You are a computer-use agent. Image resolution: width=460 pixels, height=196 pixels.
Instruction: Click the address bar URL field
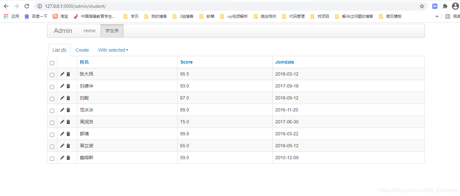tap(231, 6)
